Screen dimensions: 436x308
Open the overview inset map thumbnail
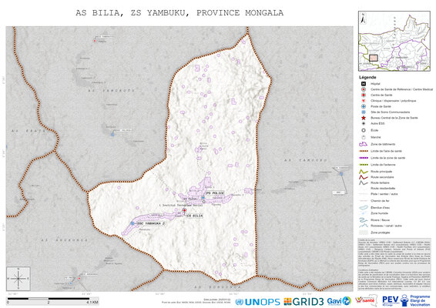(394, 41)
